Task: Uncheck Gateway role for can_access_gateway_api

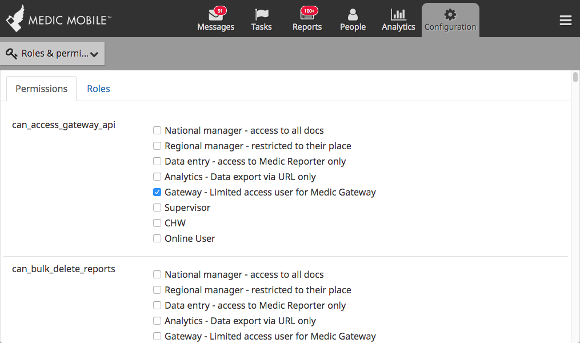Action: (x=157, y=192)
